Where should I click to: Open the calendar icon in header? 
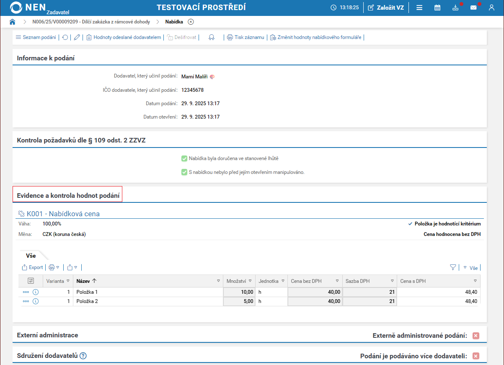click(x=437, y=8)
